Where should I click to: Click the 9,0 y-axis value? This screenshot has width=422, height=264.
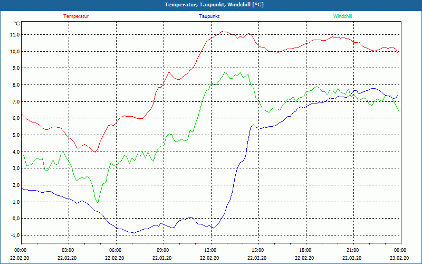point(16,68)
